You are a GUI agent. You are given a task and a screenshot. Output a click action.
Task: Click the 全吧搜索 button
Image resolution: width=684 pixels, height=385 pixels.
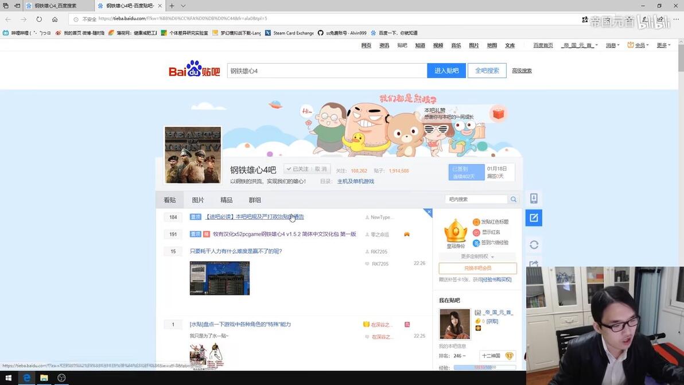click(487, 71)
